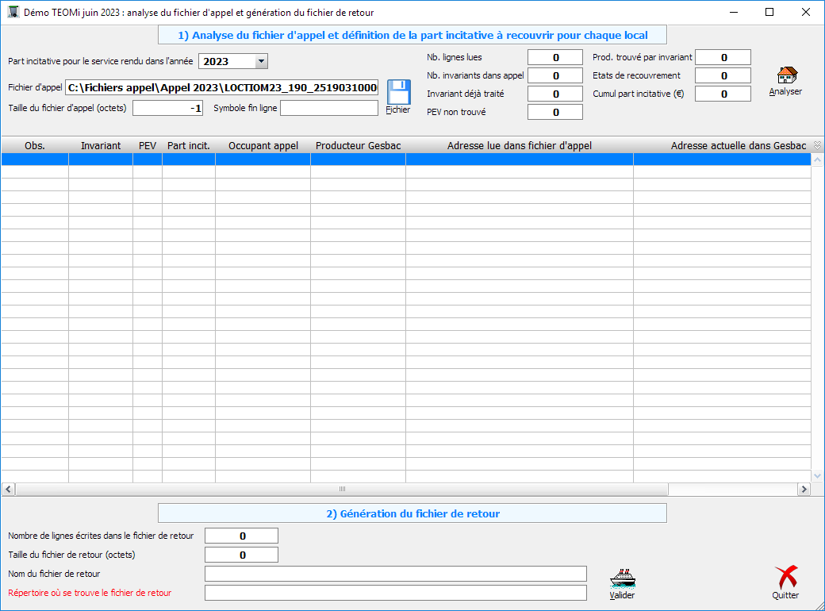Viewport: 825px width, 611px height.
Task: Click the Producteur Gesbac column header
Action: click(358, 146)
